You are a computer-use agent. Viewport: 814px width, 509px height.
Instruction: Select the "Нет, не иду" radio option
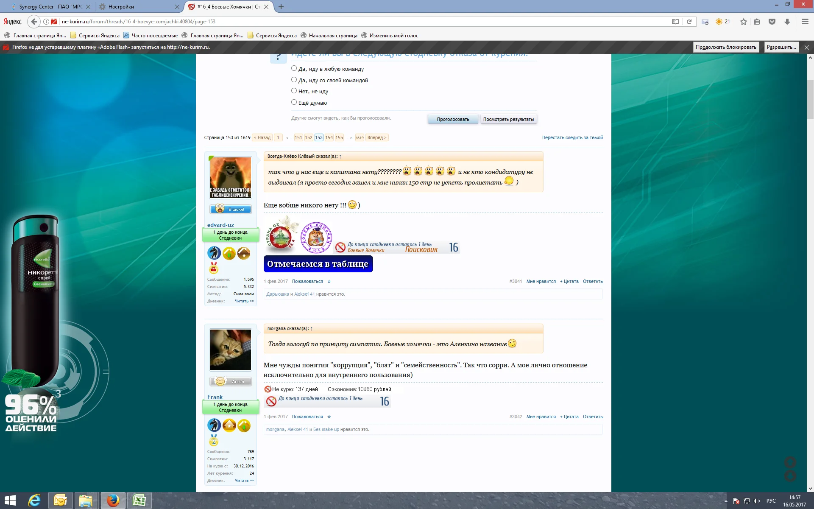point(294,91)
